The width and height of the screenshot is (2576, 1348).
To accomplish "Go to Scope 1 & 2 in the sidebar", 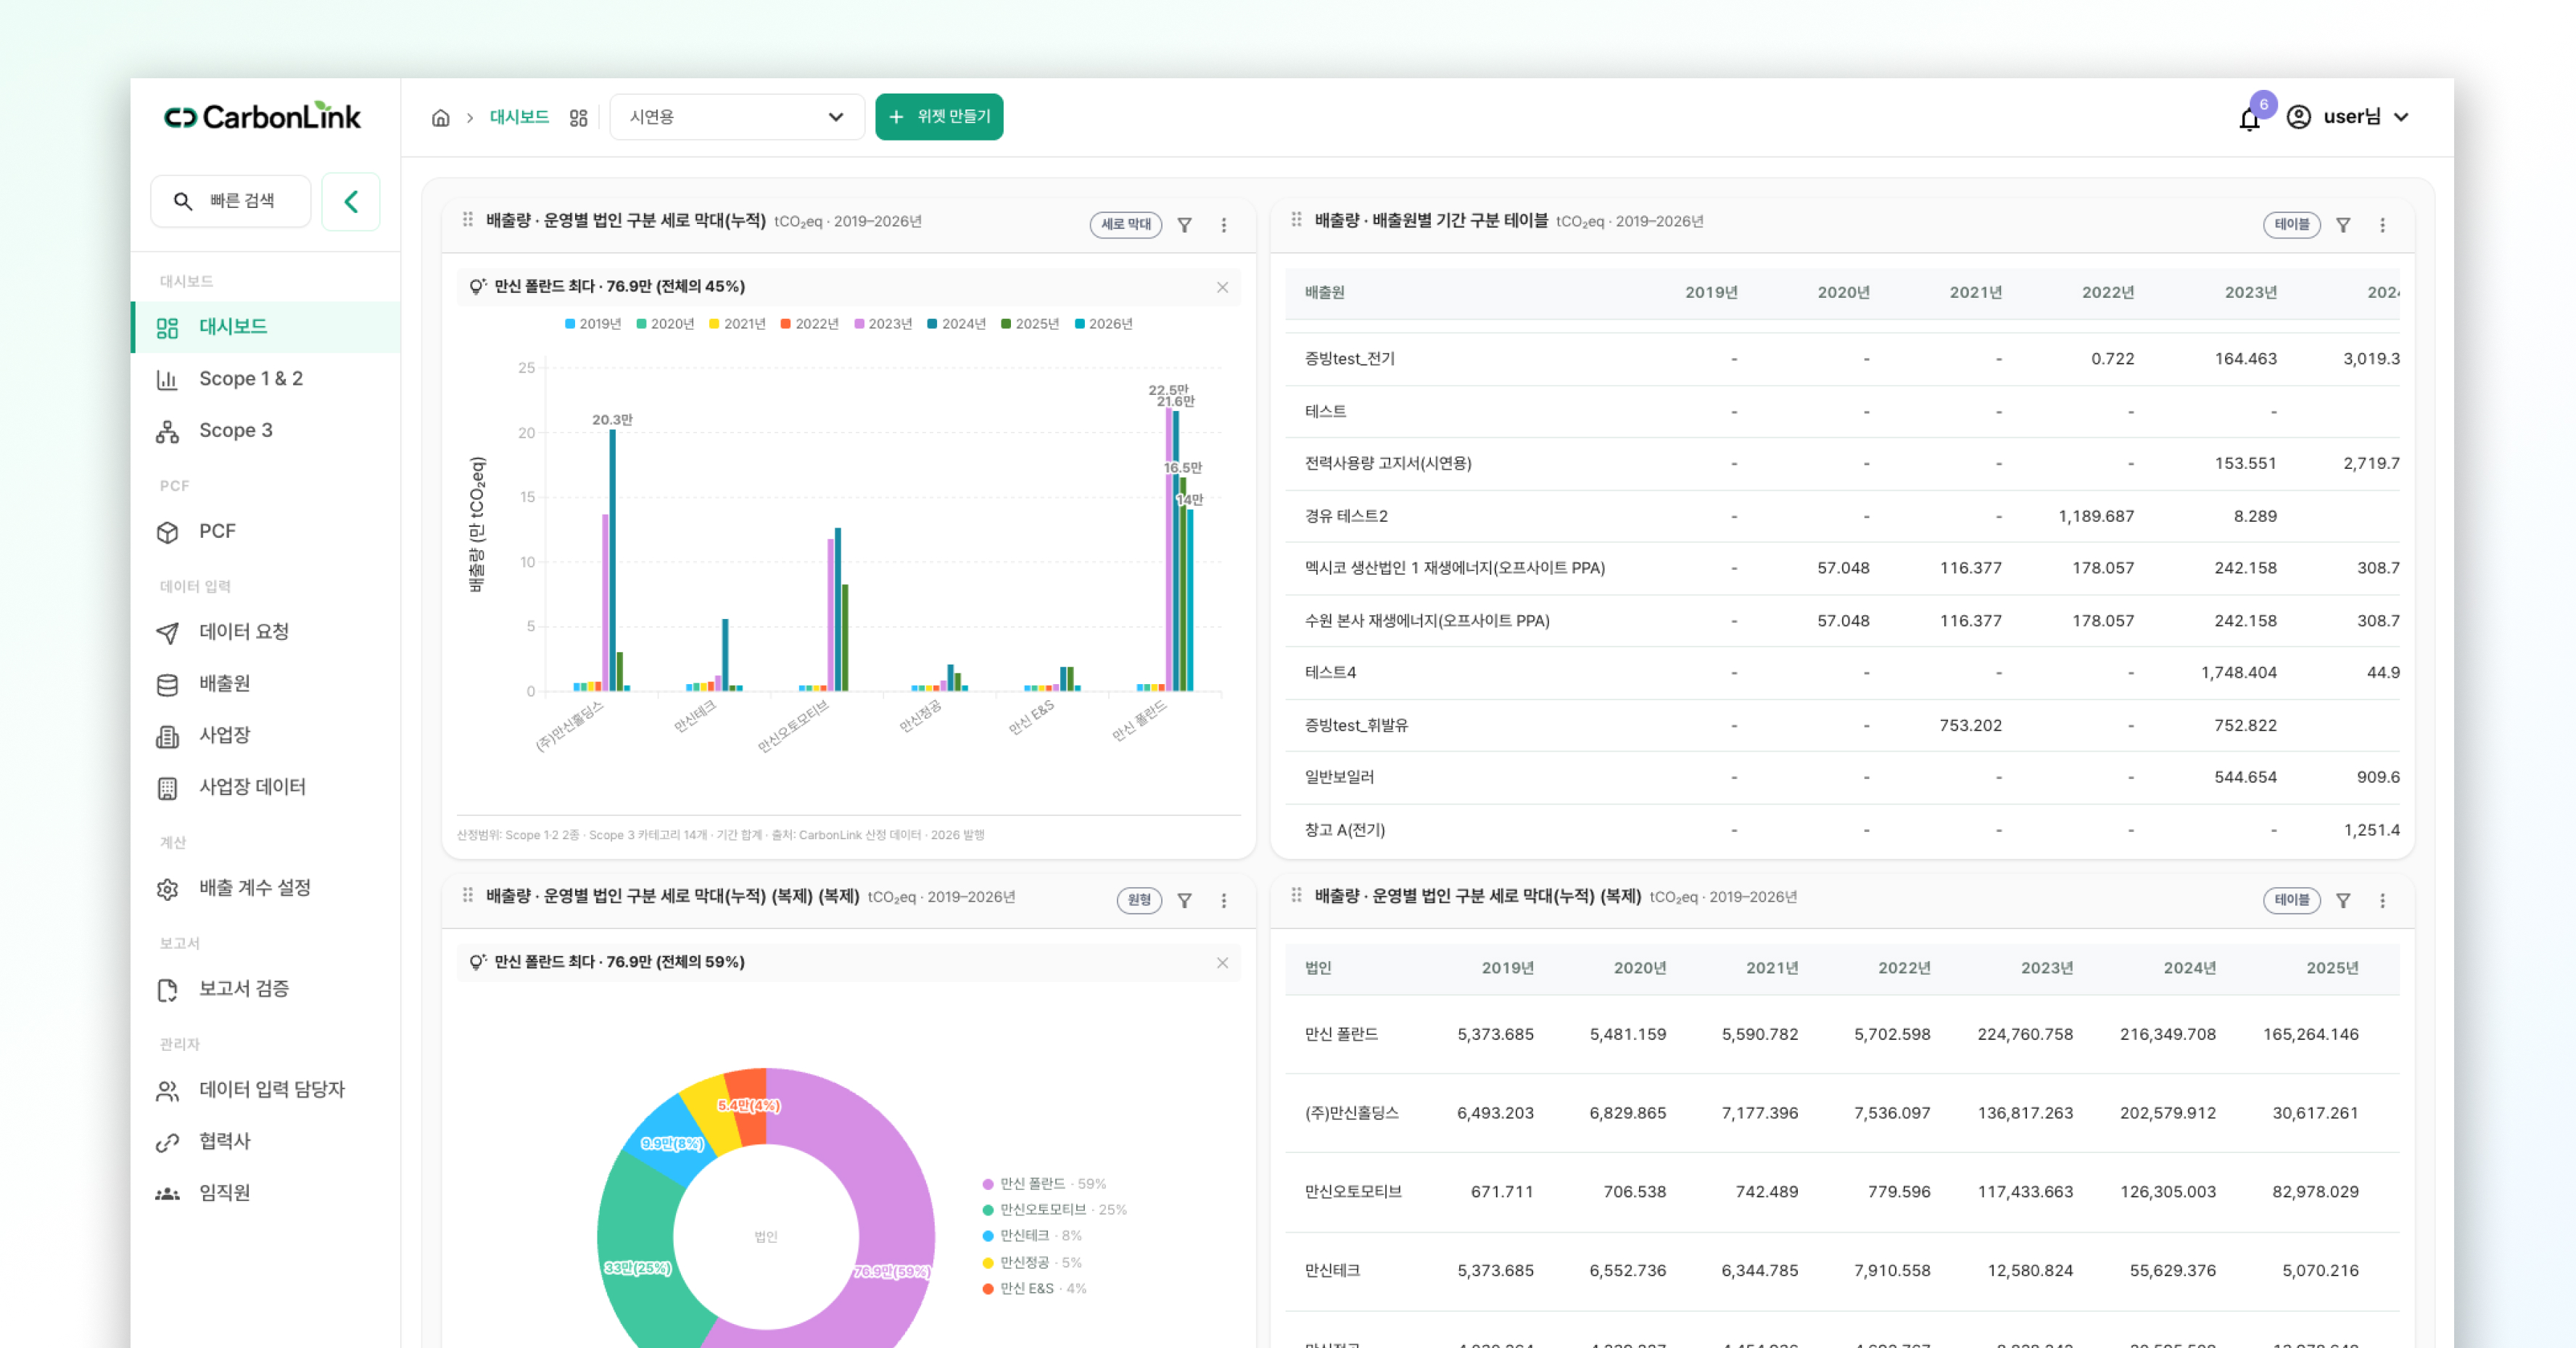I will (x=266, y=380).
